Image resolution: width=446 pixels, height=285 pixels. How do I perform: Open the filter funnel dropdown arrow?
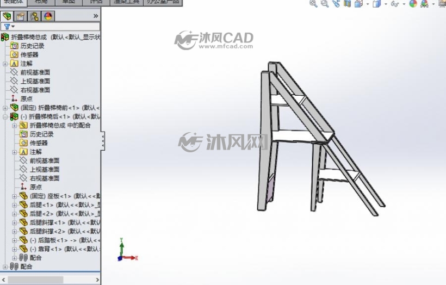click(x=13, y=27)
